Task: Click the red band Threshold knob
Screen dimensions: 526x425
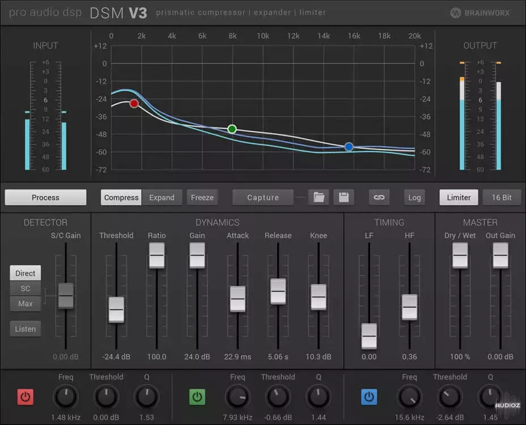Action: click(106, 397)
